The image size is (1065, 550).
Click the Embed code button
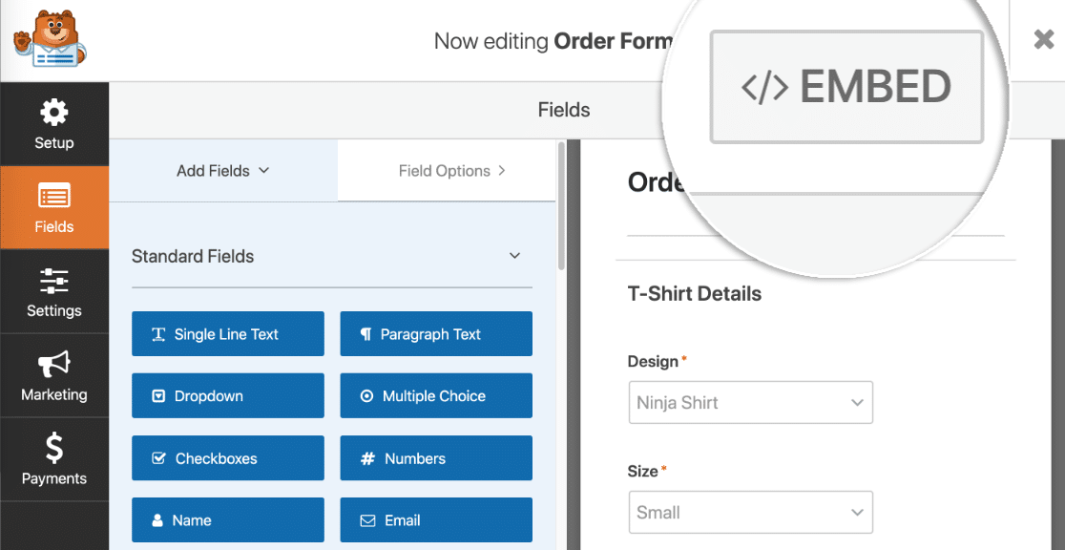point(846,87)
